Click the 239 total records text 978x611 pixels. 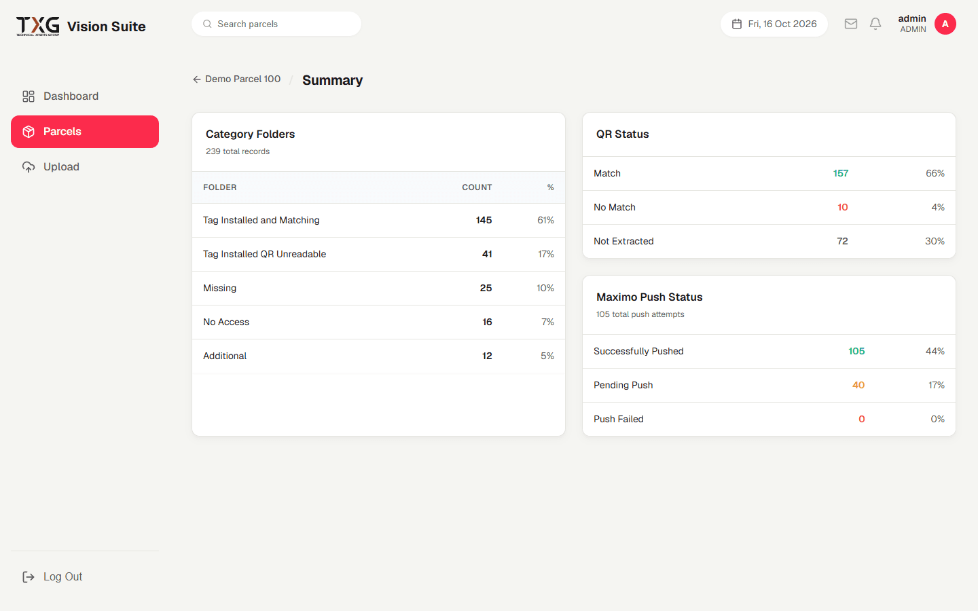coord(238,151)
